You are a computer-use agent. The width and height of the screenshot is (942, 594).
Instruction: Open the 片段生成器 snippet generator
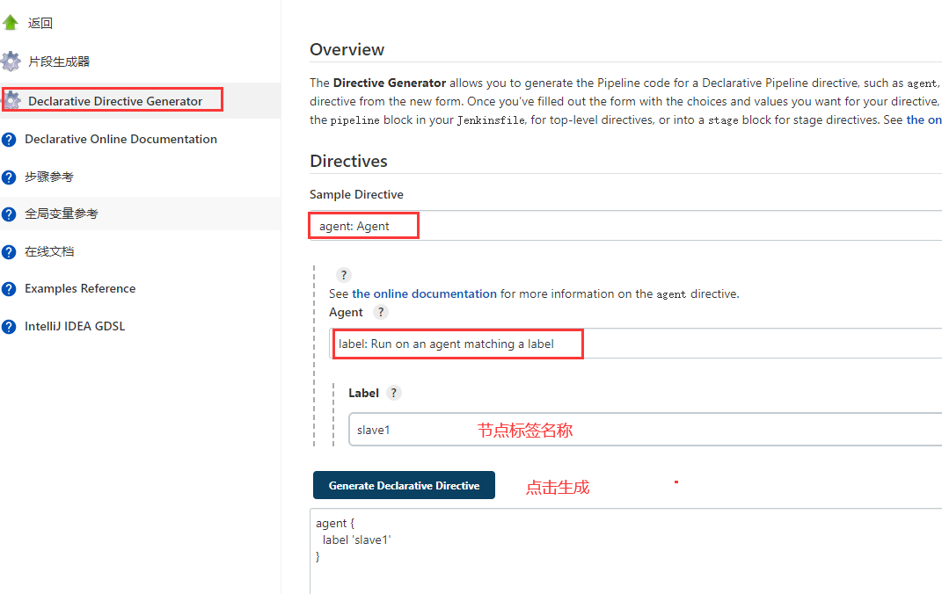tap(59, 62)
